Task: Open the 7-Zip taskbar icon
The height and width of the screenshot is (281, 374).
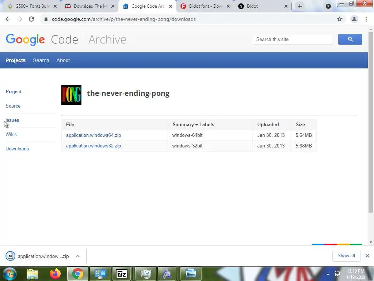Action: point(121,274)
